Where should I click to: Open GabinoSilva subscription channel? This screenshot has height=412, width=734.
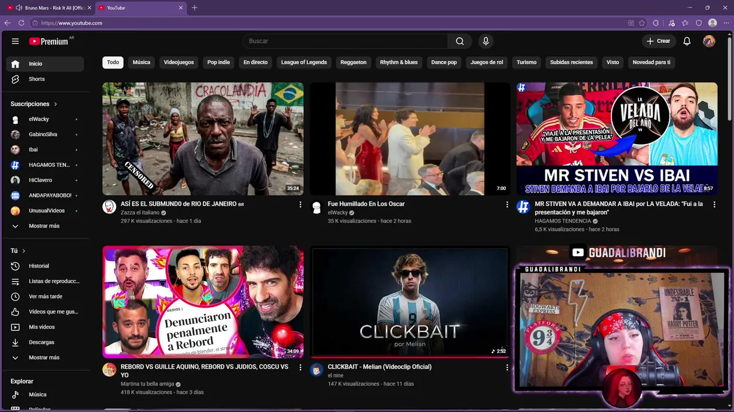point(45,134)
